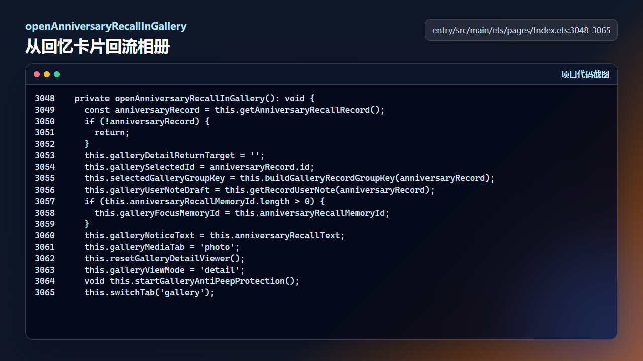643x361 pixels.
Task: Click the file path badge Index.ets:3048-3065
Action: tap(521, 30)
